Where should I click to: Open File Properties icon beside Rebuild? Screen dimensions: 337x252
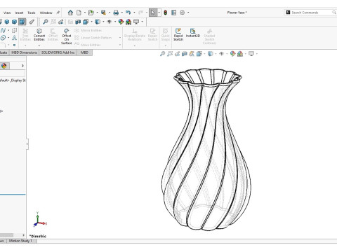point(173,13)
